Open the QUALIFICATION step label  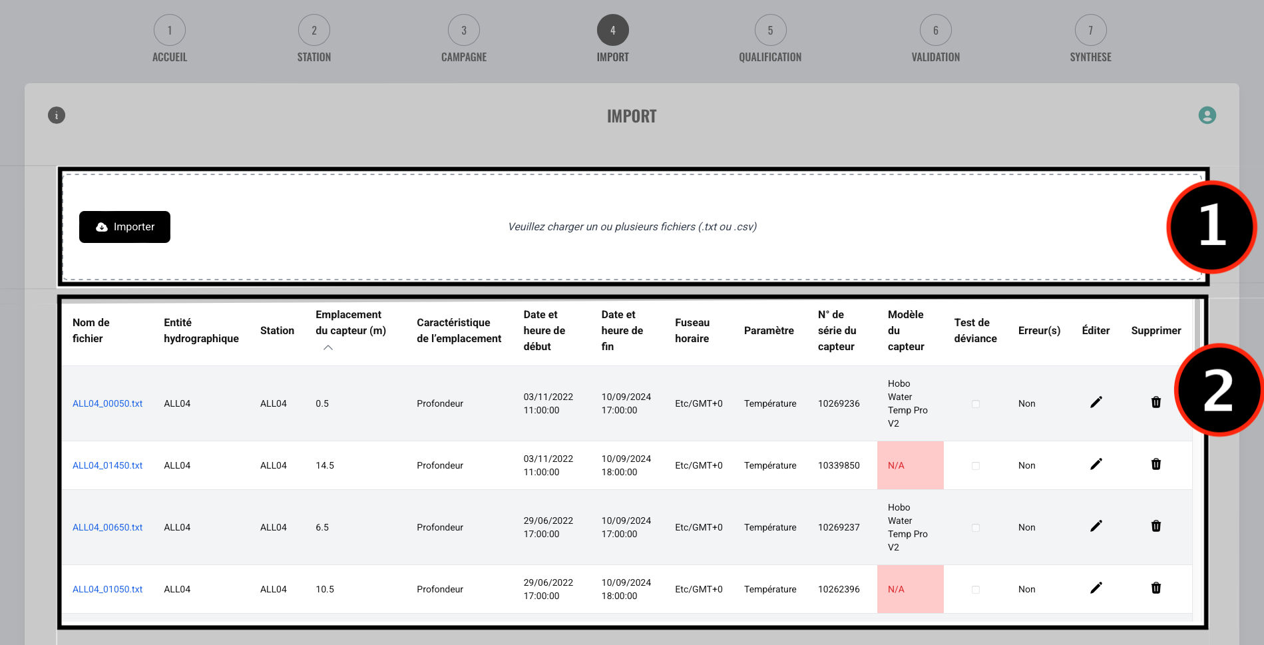coord(770,57)
